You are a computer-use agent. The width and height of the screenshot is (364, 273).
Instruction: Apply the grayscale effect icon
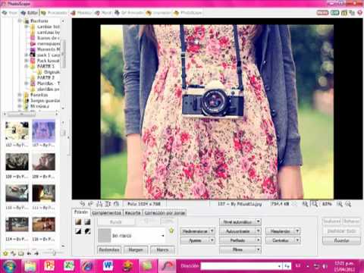87,222
